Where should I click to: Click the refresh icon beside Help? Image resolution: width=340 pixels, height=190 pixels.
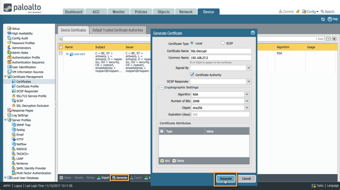323,19
